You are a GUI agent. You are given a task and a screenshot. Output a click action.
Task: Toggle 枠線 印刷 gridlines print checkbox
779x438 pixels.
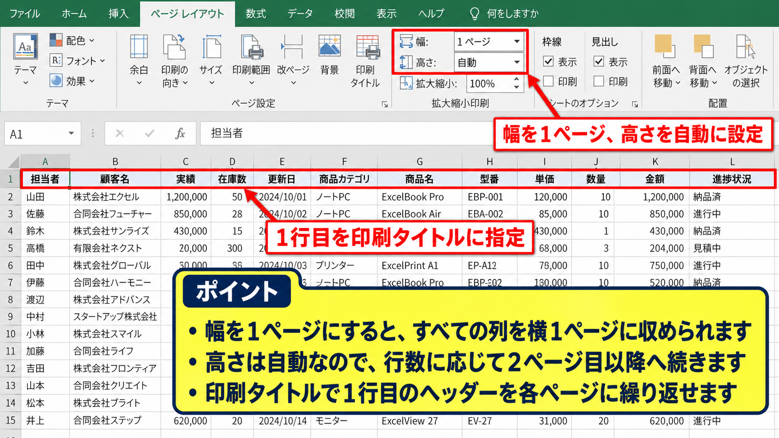pos(548,81)
